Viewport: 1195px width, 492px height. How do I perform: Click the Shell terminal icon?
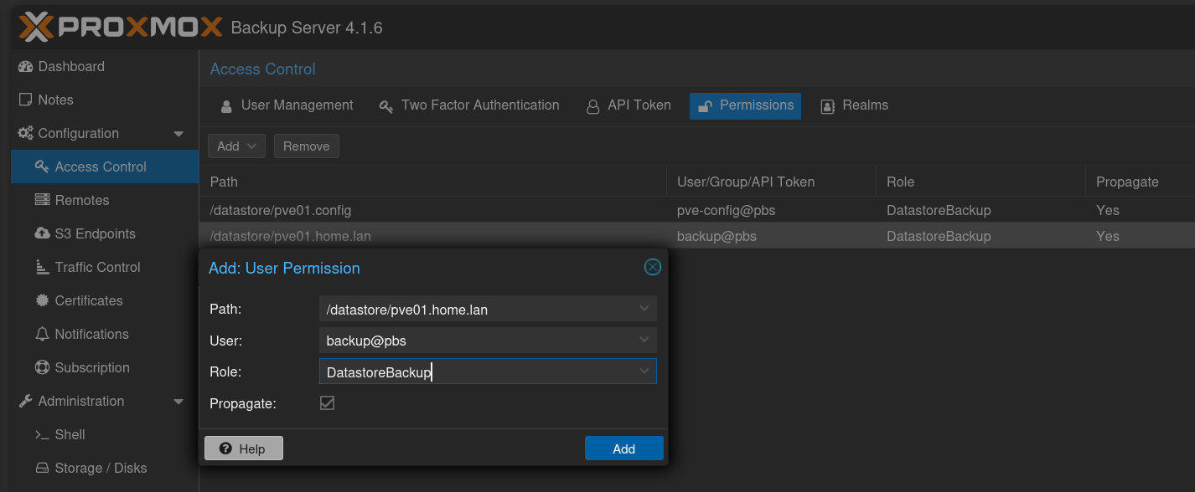click(42, 434)
